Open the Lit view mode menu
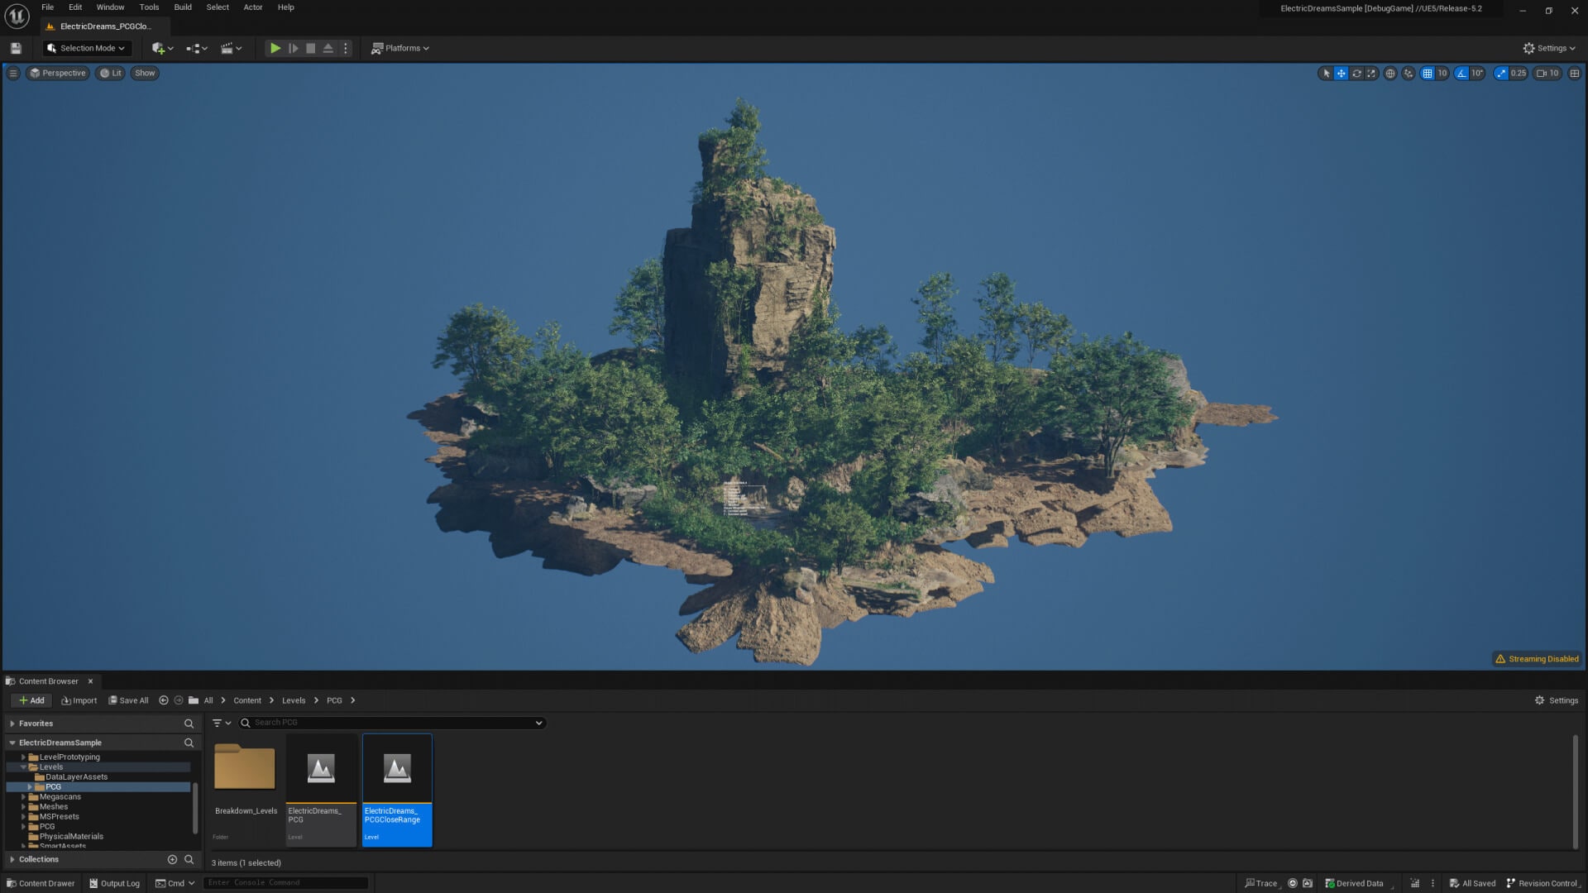Screen dimensions: 1588x893 (x=111, y=73)
